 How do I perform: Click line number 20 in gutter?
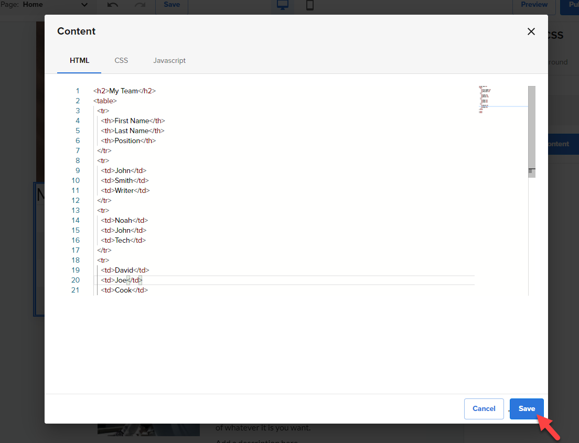76,280
